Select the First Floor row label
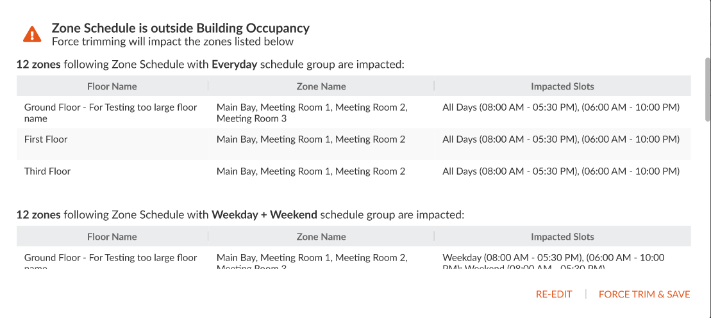The image size is (711, 318). 46,139
